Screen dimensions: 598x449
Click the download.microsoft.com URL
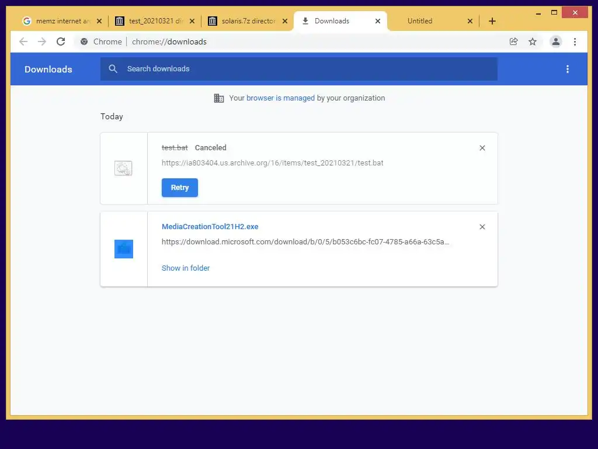[305, 241]
